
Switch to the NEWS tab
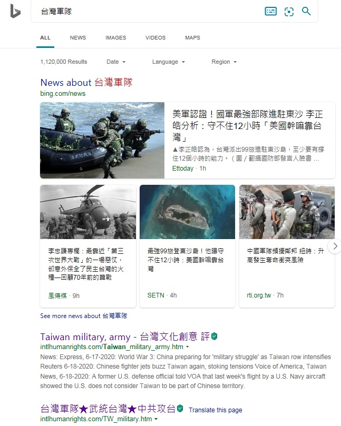click(78, 38)
